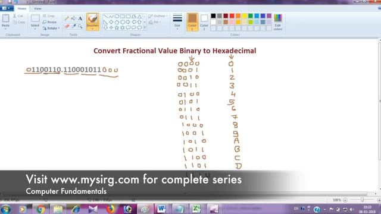
Task: Click the Select rectangle icon
Action: coord(35,18)
